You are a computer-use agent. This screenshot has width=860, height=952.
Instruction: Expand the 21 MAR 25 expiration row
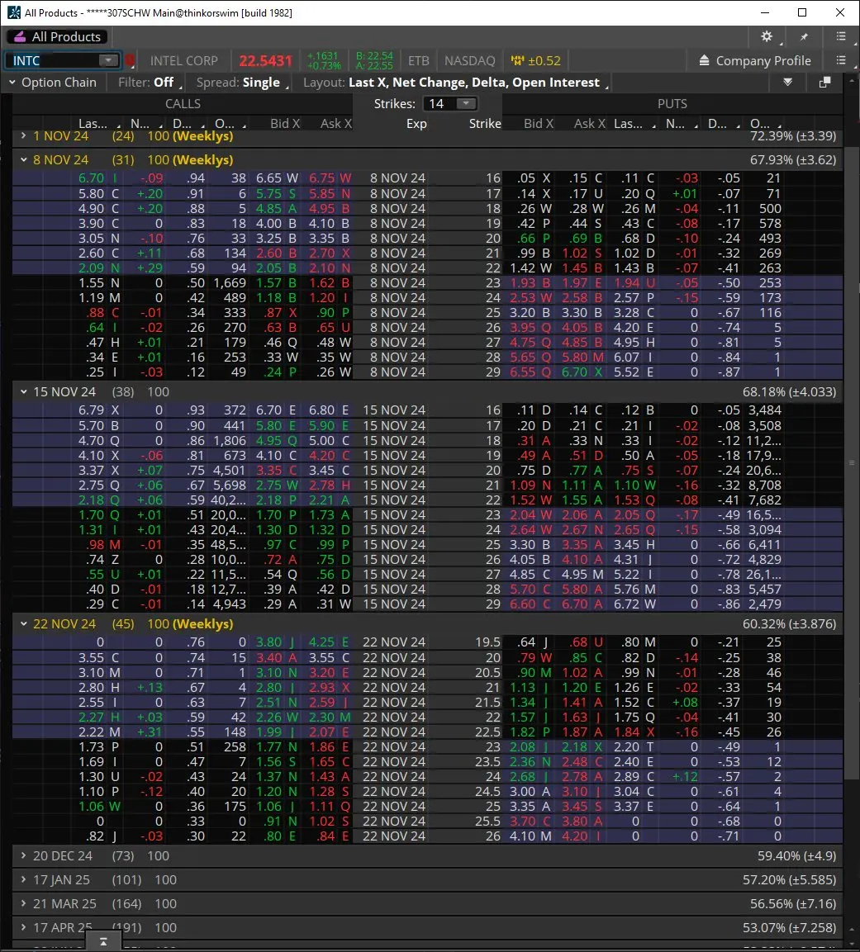pos(23,903)
